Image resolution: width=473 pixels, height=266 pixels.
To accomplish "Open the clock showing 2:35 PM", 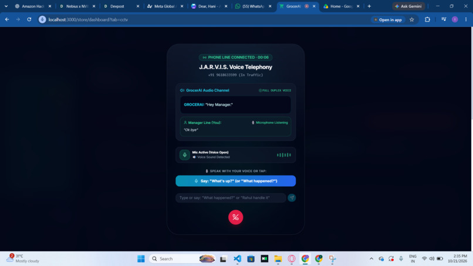I will click(458, 258).
